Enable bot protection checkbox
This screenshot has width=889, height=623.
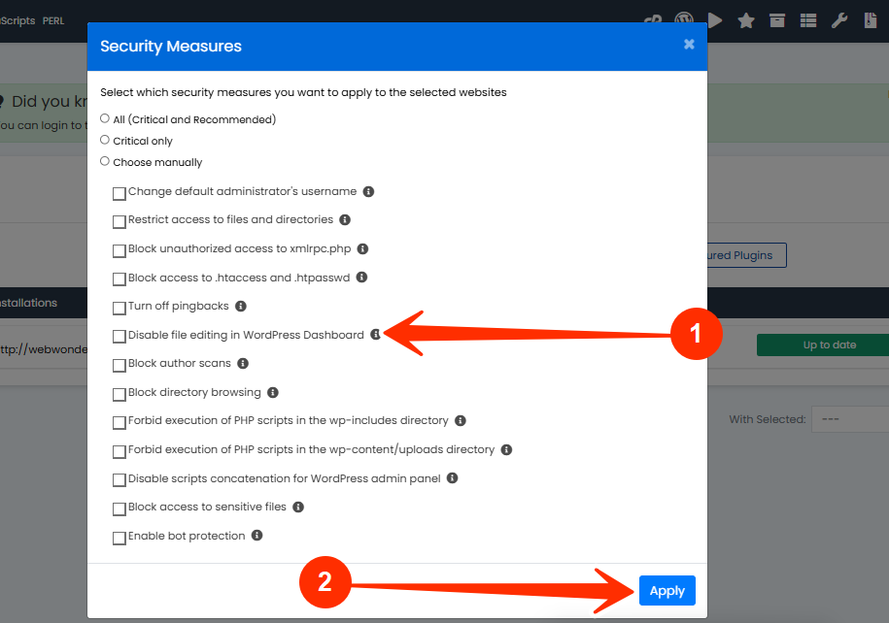120,538
